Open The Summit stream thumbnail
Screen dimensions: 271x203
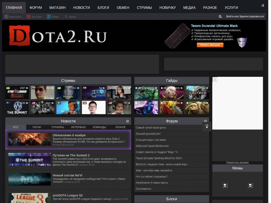pos(17,108)
